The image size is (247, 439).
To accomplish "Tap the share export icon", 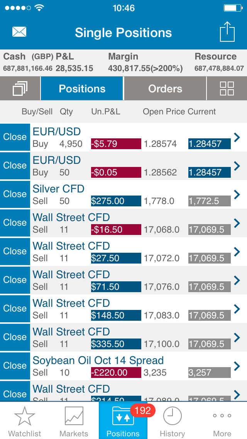I will pos(227,32).
